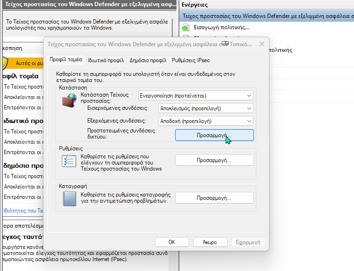Open the Εισερχόμενες συνδέσεις dropdown
The height and width of the screenshot is (271, 354).
click(x=206, y=108)
